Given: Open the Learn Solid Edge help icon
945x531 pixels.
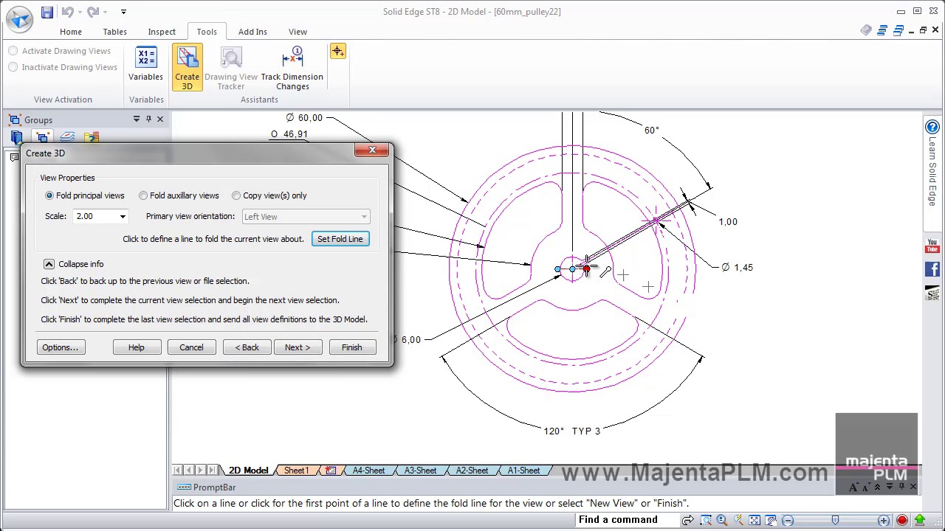Looking at the screenshot, I should click(932, 128).
